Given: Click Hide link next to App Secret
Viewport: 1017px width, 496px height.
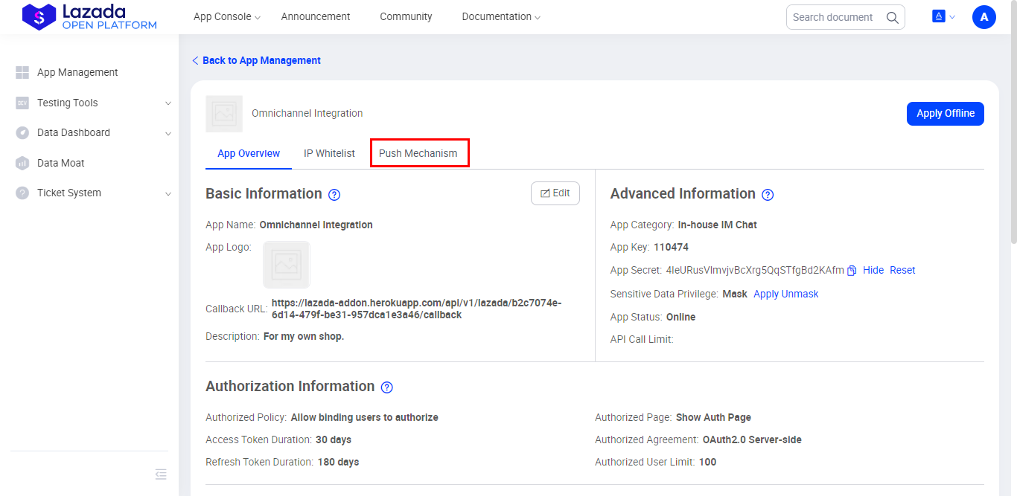Looking at the screenshot, I should (x=873, y=270).
